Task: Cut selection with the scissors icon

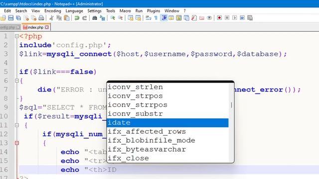Action: (51, 18)
